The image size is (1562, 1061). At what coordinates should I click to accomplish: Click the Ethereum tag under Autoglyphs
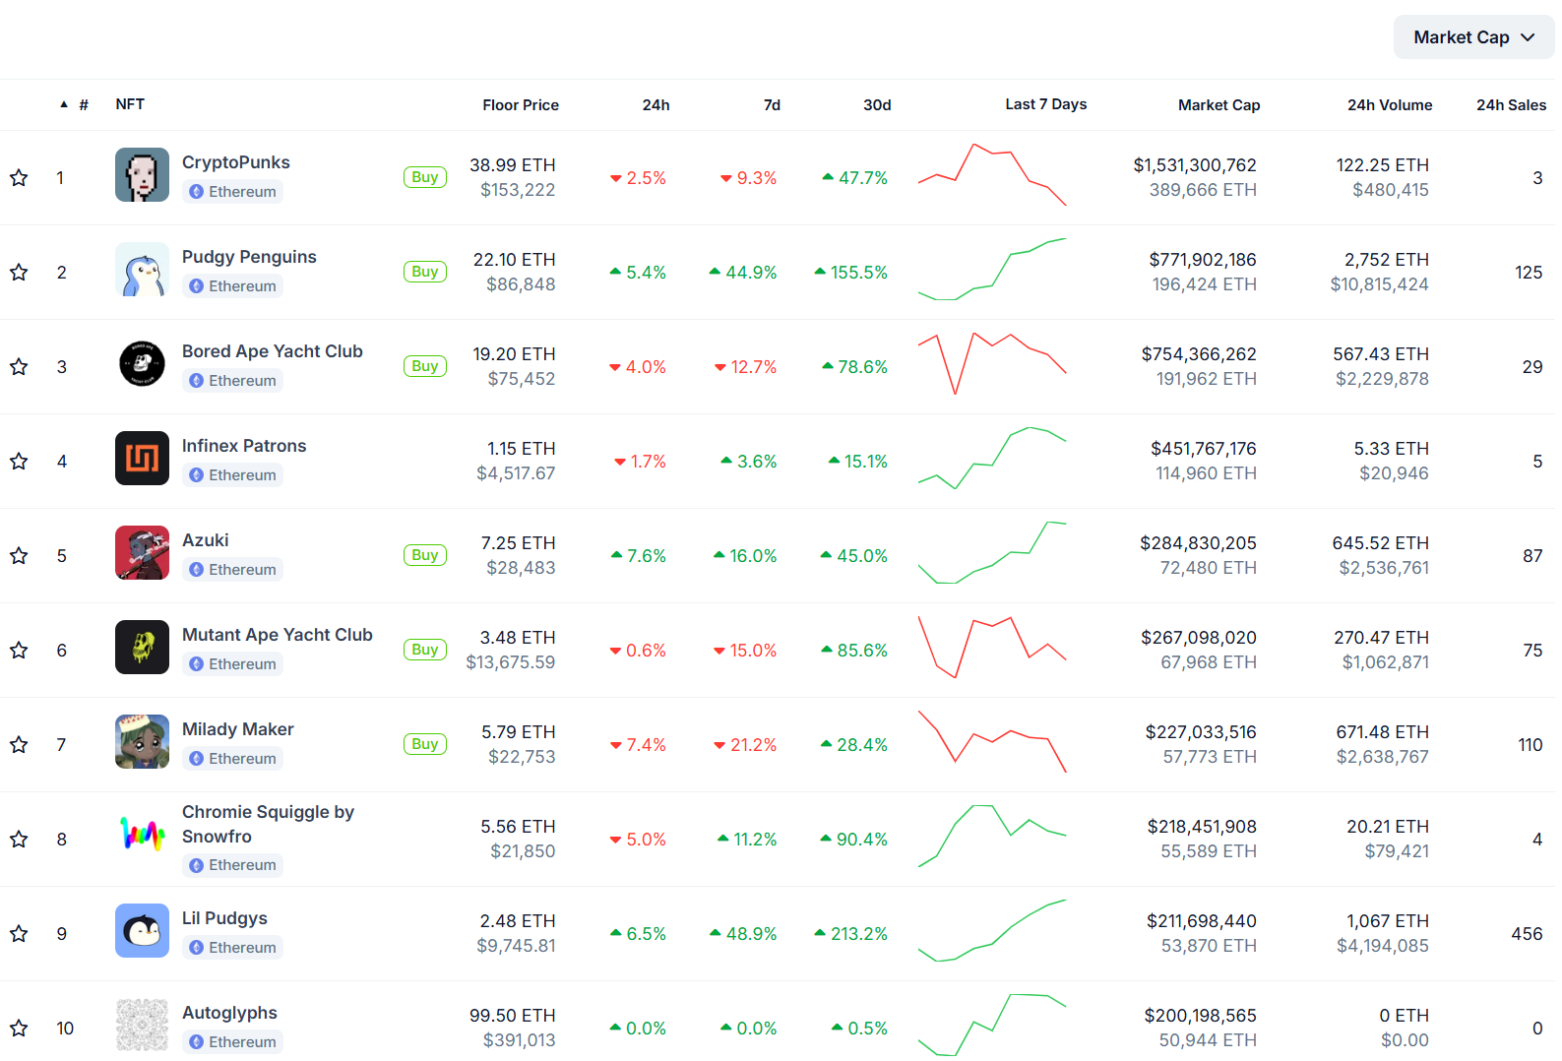point(232,1042)
